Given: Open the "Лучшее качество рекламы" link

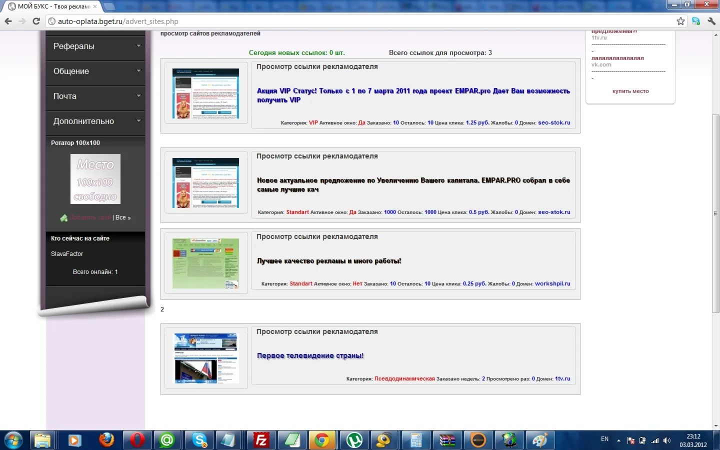Looking at the screenshot, I should 329,261.
